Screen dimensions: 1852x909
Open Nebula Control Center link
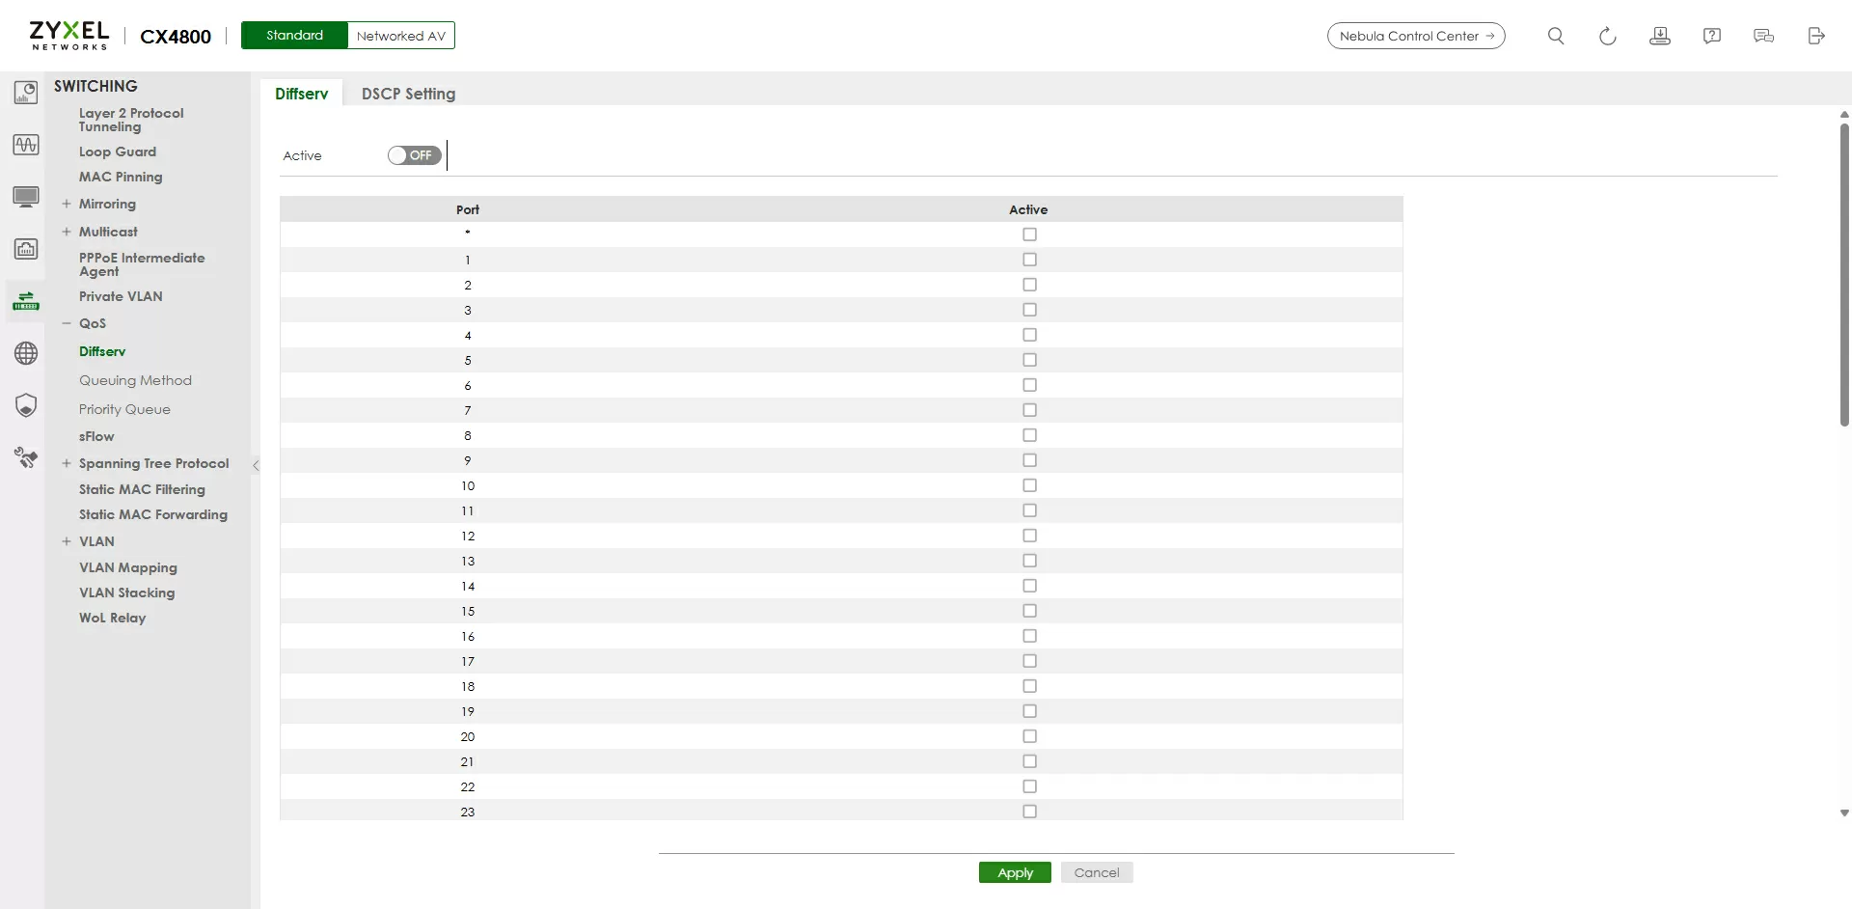tap(1415, 36)
